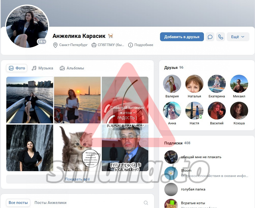Open the sunset tower photo
The height and width of the screenshot is (208, 255).
coord(77,100)
